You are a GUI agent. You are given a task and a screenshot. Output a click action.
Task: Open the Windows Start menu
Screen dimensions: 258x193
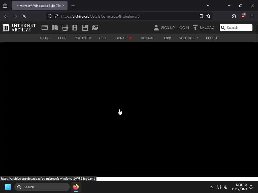[8, 187]
